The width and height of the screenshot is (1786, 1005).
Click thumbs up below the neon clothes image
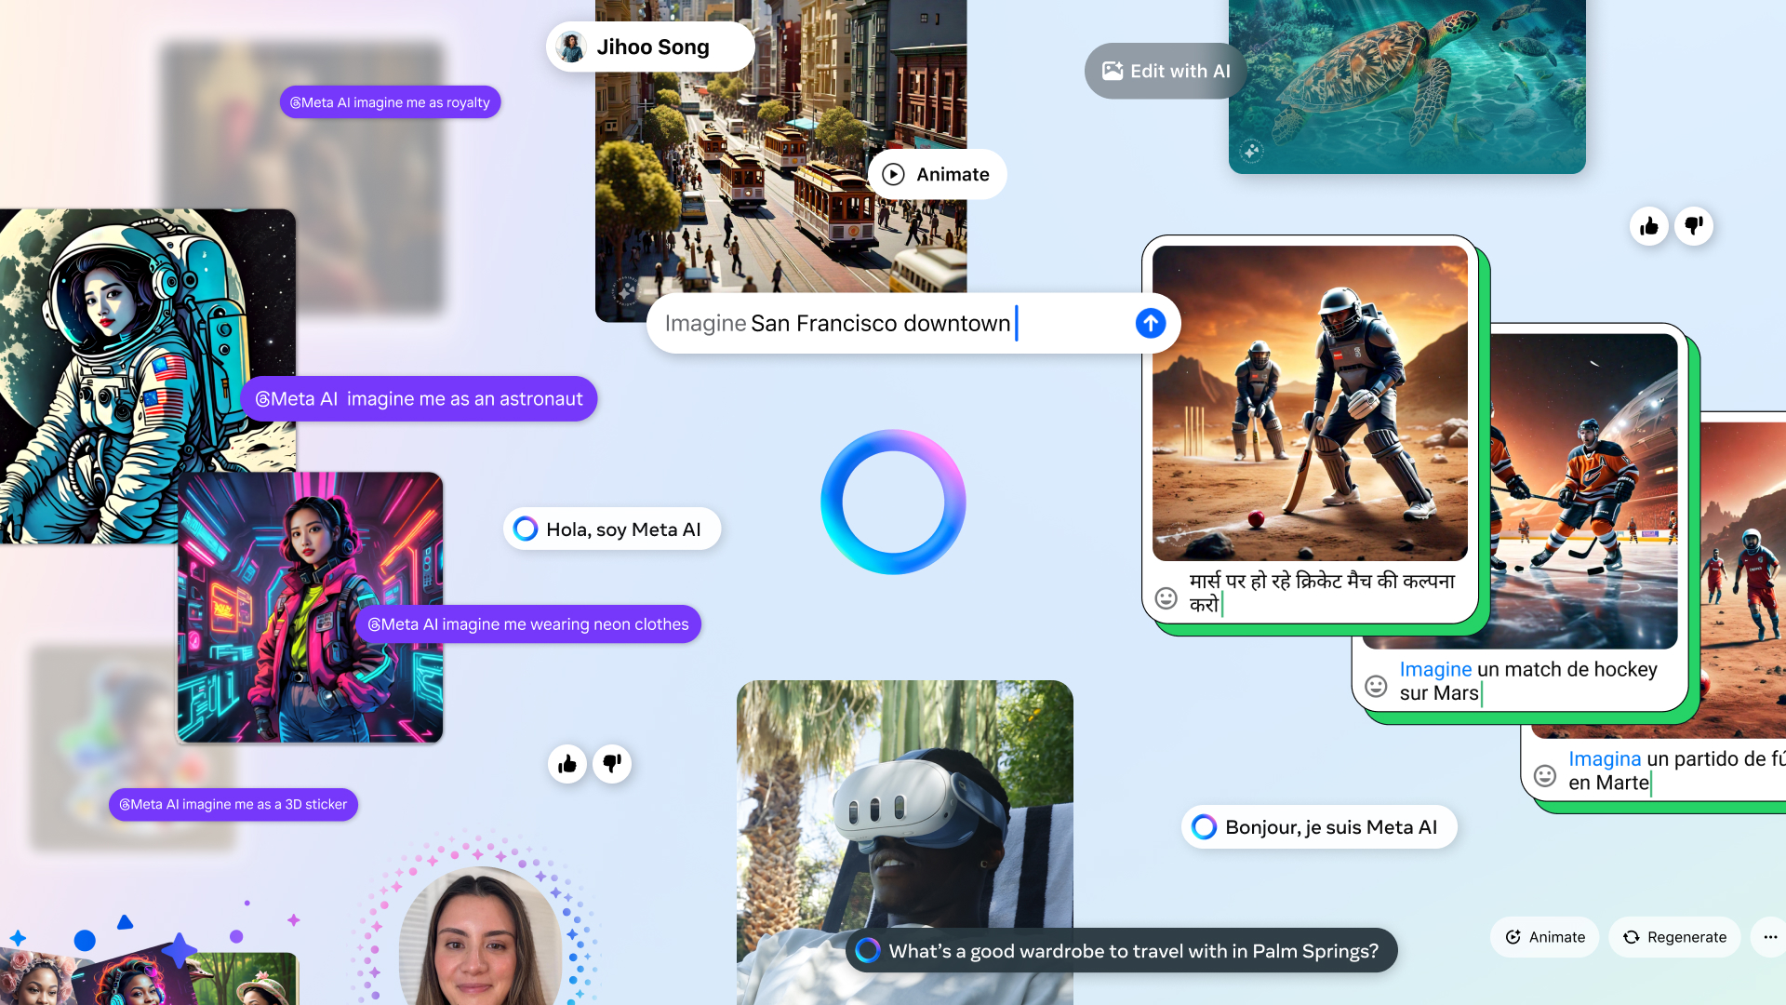[567, 764]
